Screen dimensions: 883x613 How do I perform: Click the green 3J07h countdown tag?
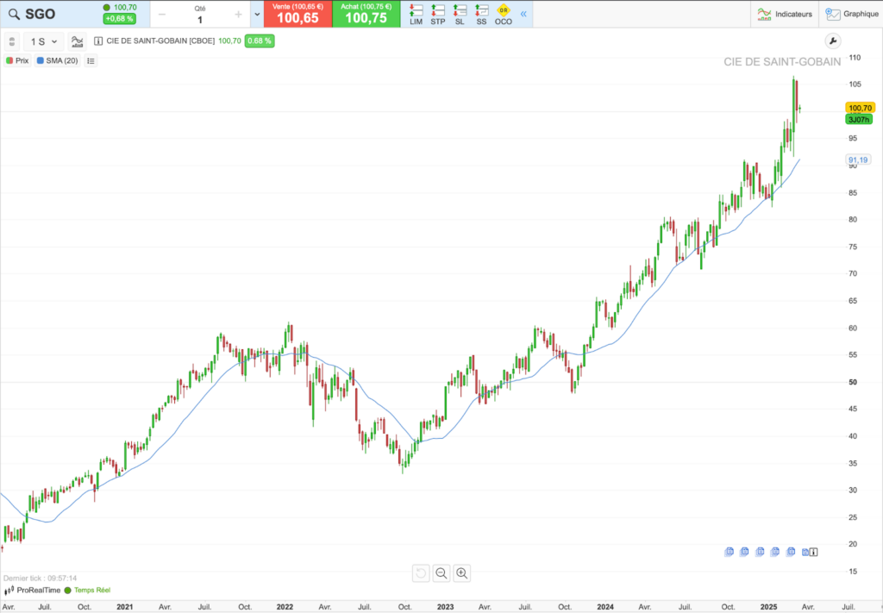tap(859, 119)
